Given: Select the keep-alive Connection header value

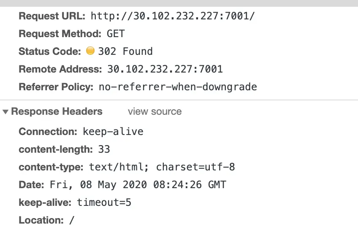Looking at the screenshot, I should 113,132.
